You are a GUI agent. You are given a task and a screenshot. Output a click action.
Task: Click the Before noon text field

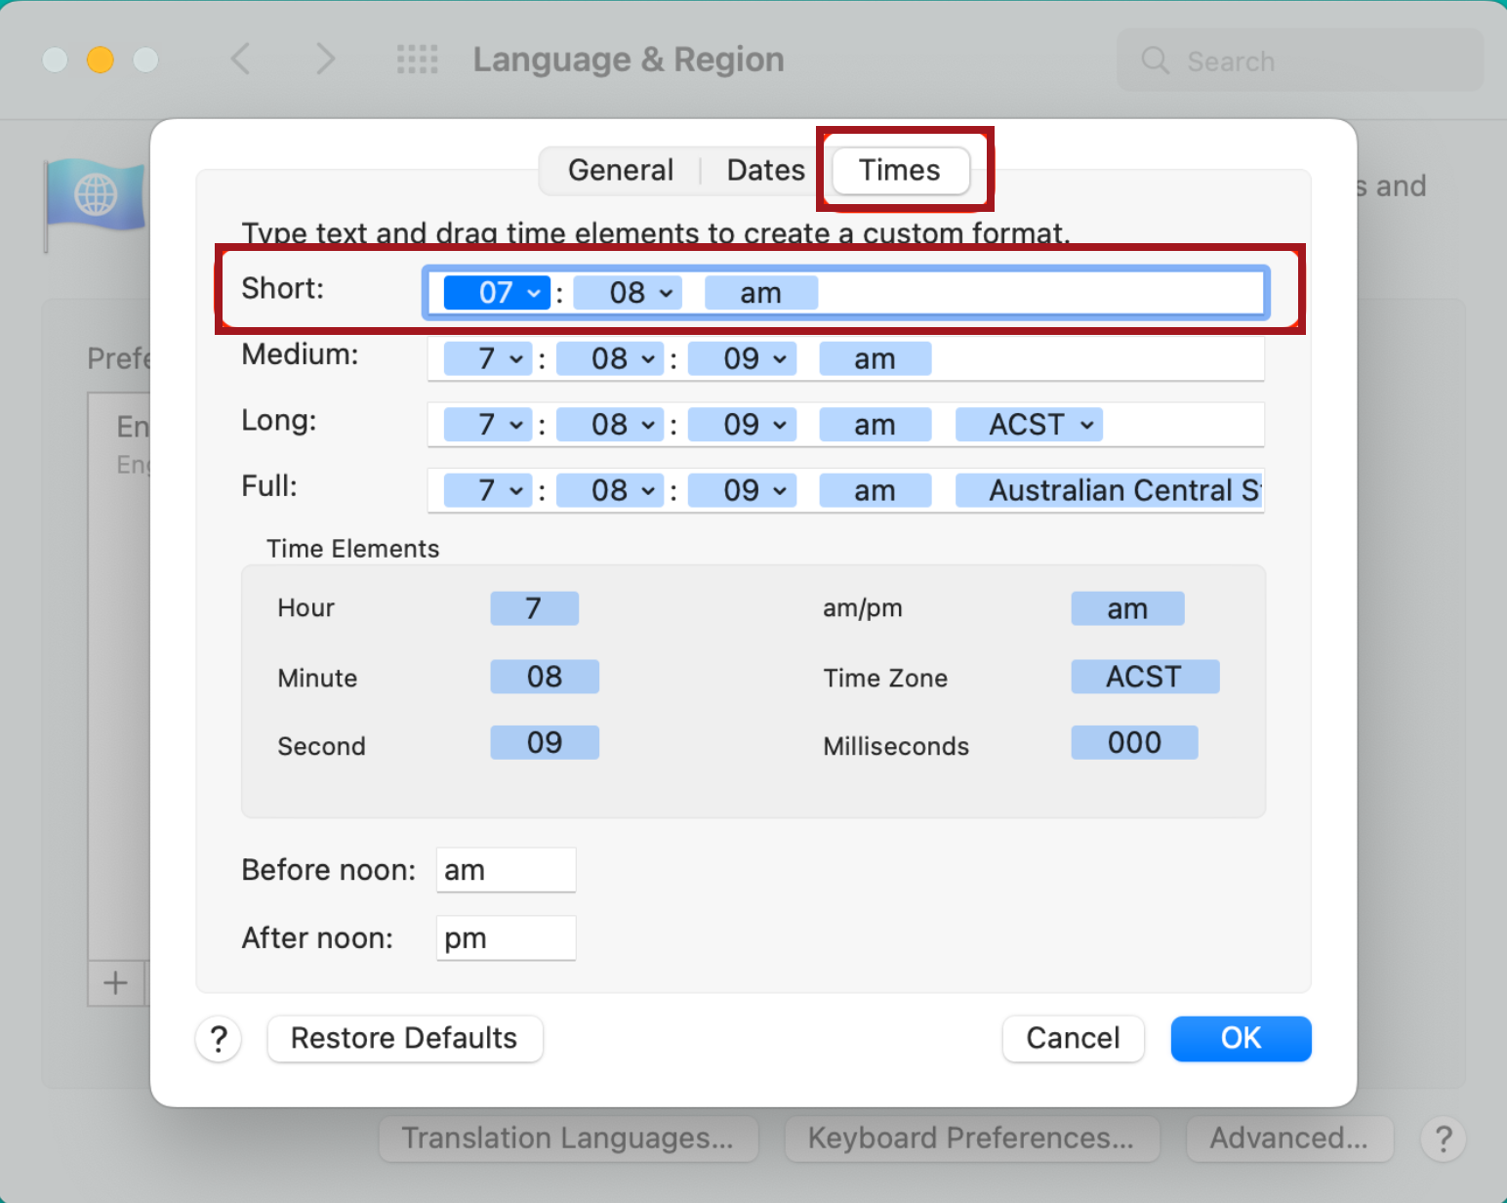[506, 870]
